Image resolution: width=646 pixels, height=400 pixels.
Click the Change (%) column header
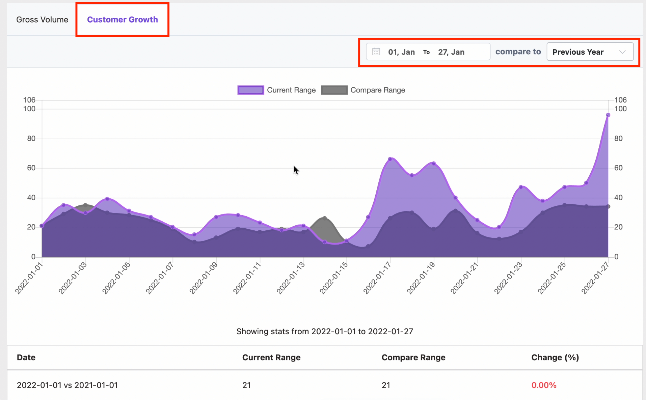[x=555, y=358]
